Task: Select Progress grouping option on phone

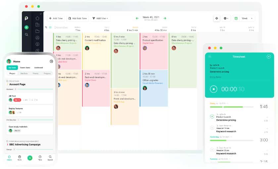Action: coord(47,73)
